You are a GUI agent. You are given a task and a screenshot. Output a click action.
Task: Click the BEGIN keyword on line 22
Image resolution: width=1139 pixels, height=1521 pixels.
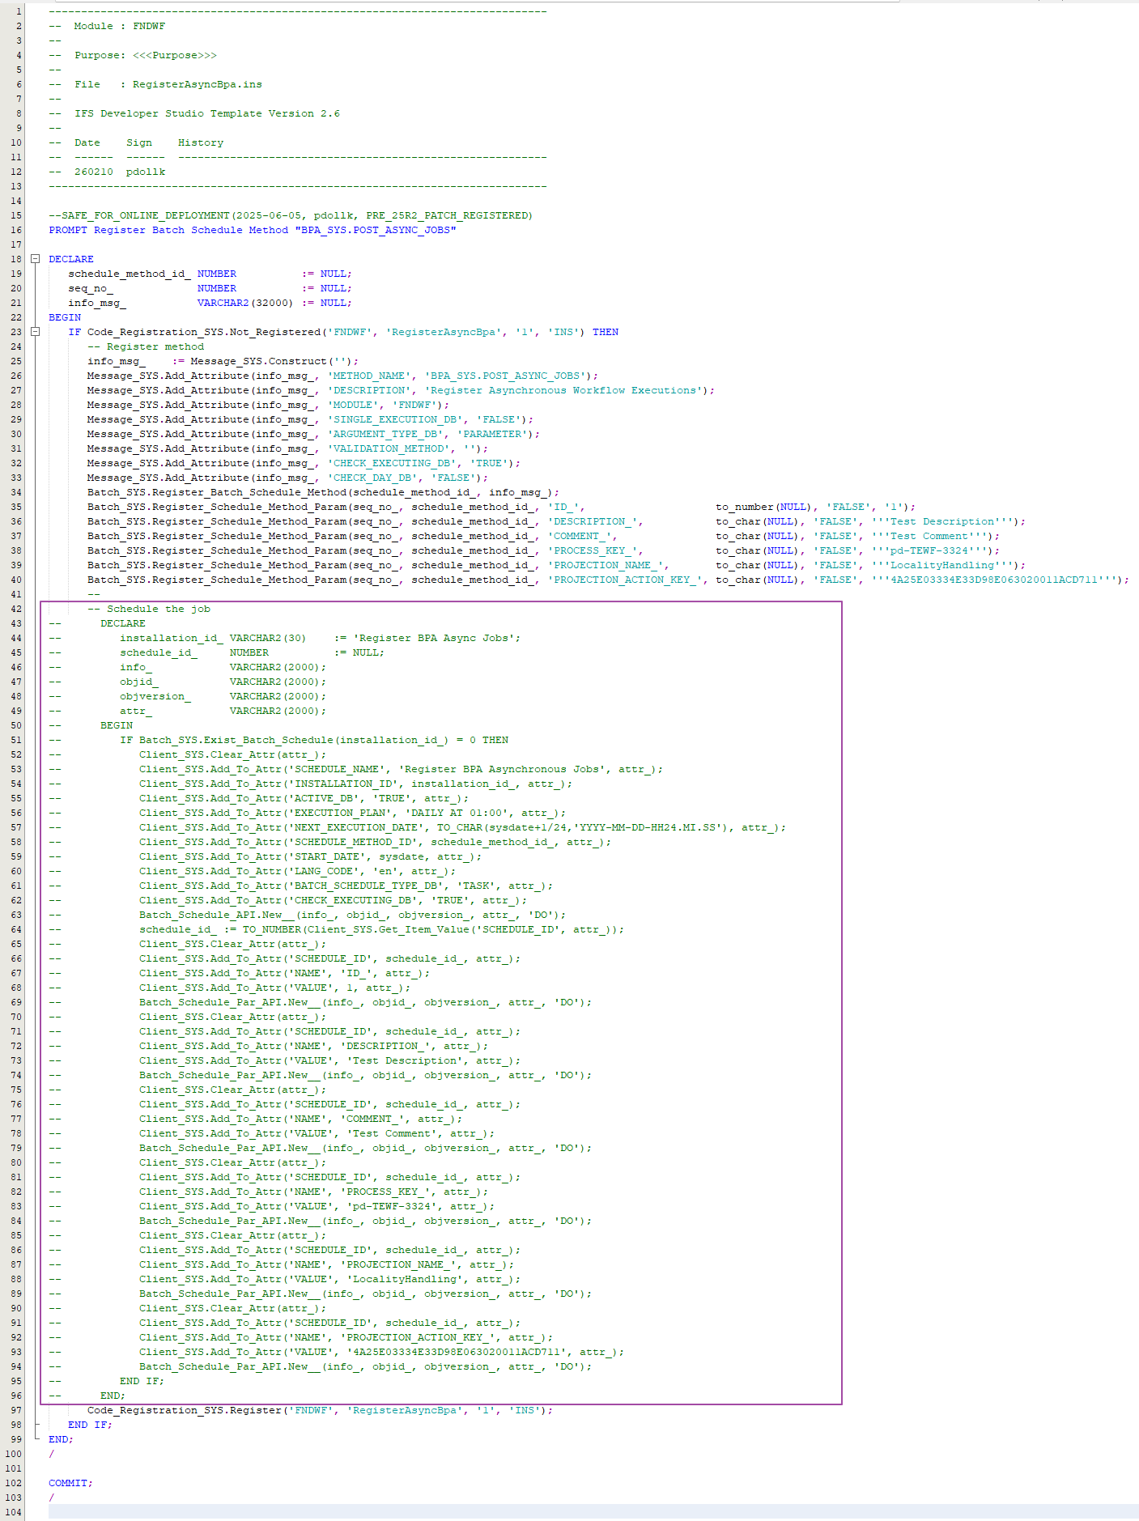click(x=65, y=317)
